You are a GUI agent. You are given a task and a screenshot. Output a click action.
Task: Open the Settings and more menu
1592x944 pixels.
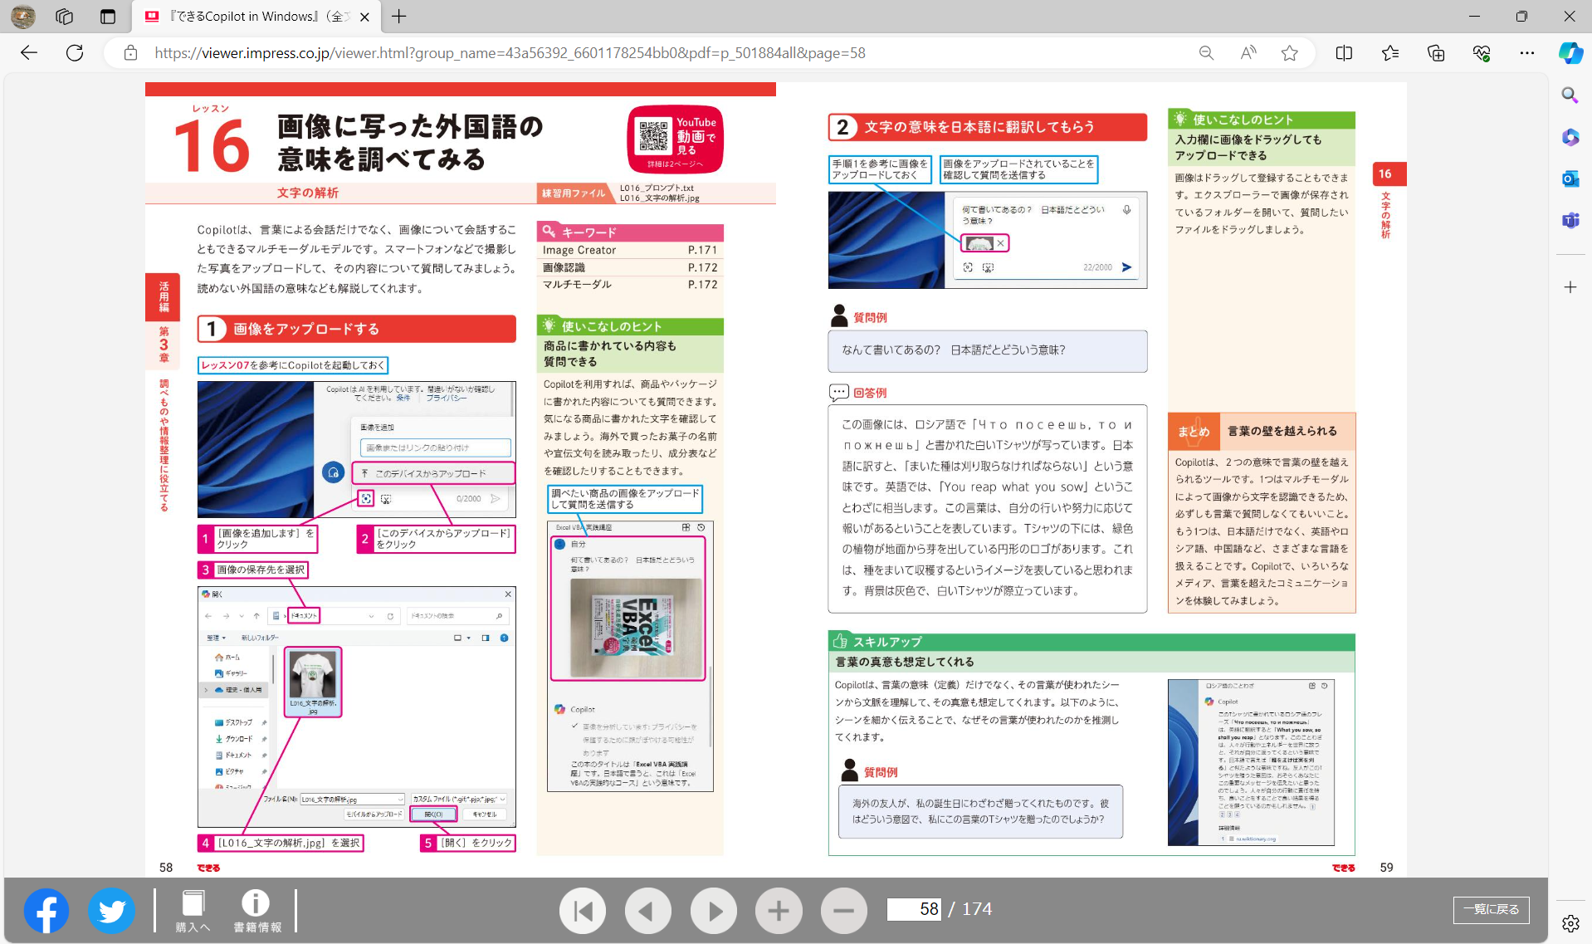click(x=1527, y=53)
